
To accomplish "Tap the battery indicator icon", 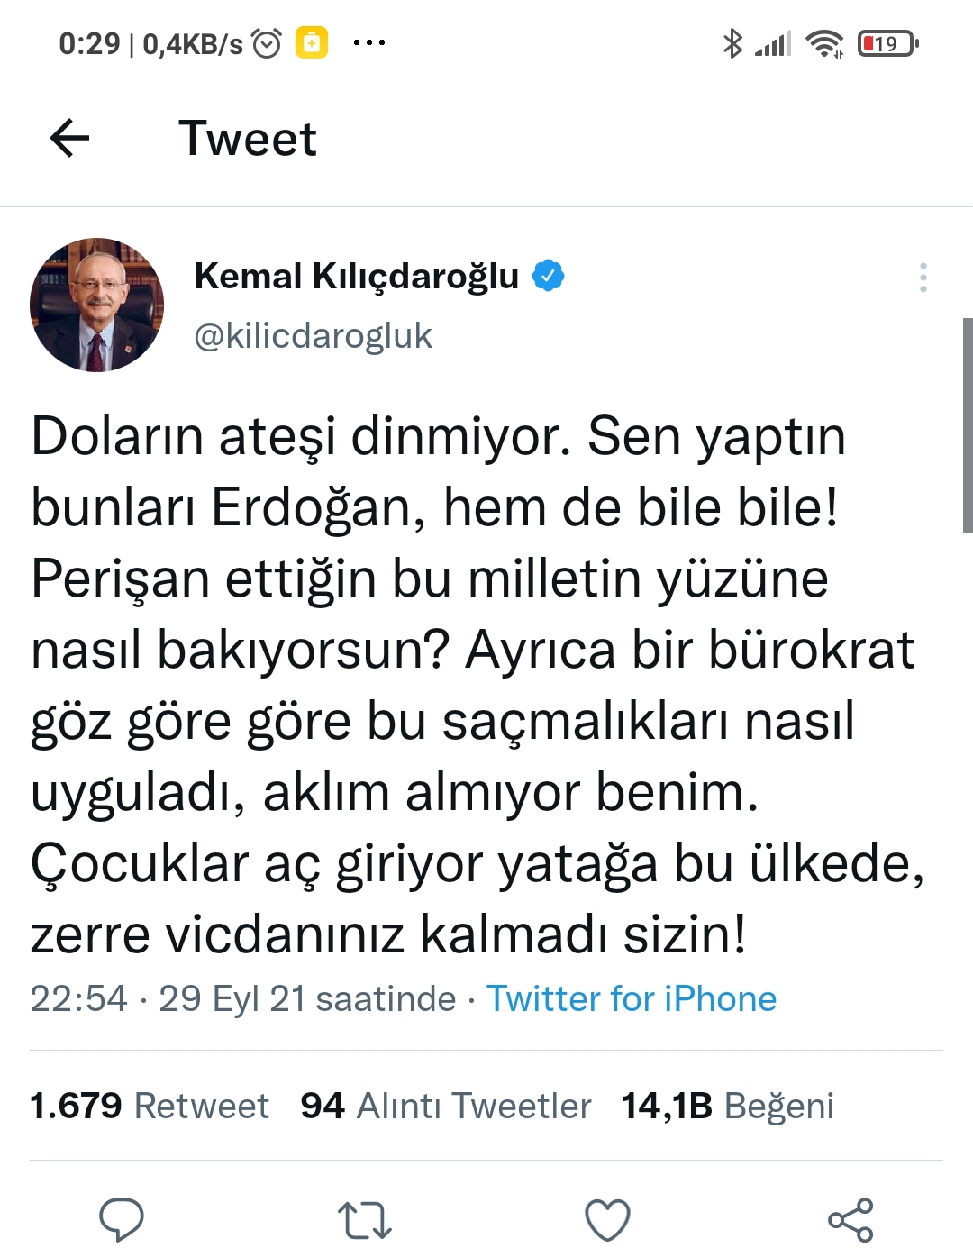I will click(887, 43).
